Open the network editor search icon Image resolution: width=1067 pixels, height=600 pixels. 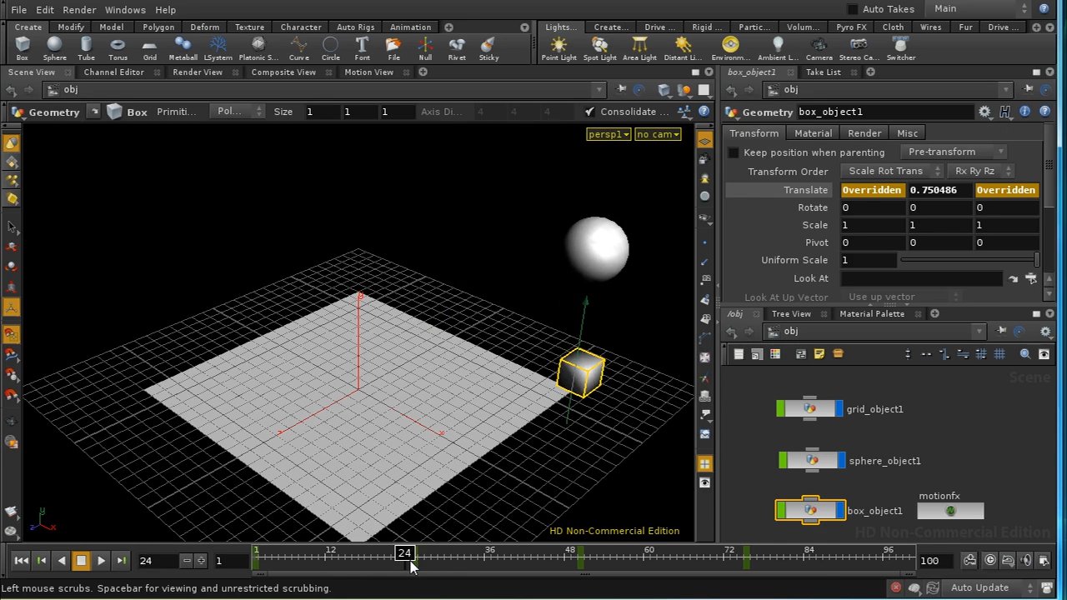point(1024,353)
